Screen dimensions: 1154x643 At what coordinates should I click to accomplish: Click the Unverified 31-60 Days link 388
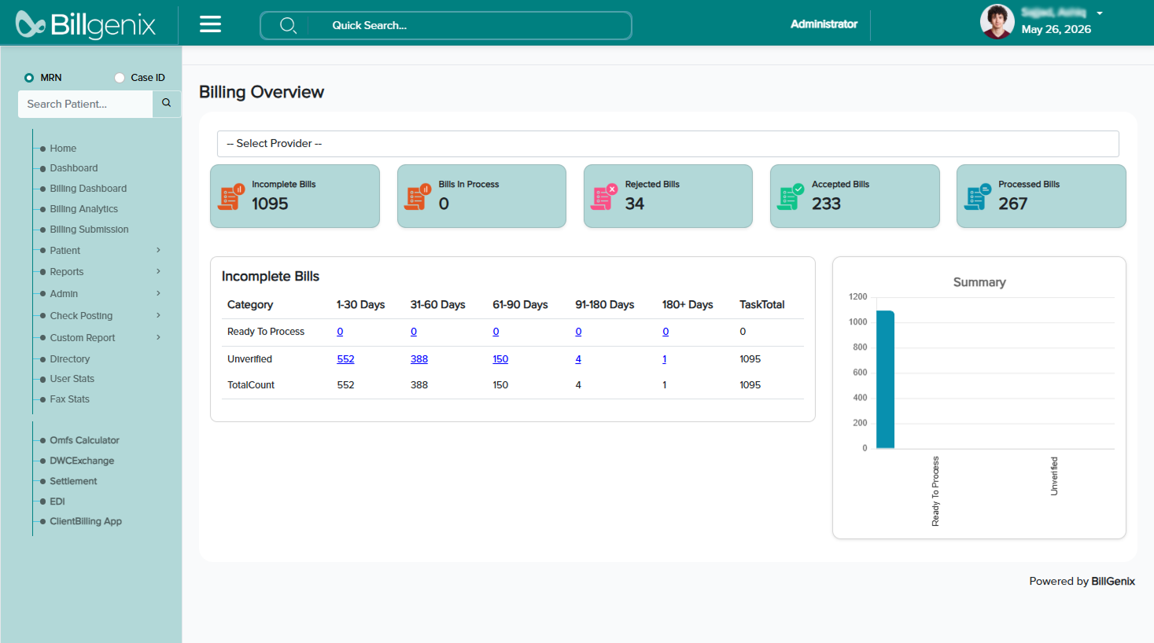click(419, 359)
